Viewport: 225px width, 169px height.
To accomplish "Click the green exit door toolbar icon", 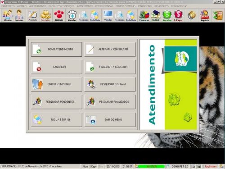I will point(218,15).
